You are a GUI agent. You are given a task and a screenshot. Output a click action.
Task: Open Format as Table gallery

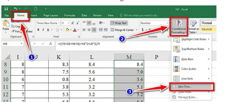click(193, 27)
